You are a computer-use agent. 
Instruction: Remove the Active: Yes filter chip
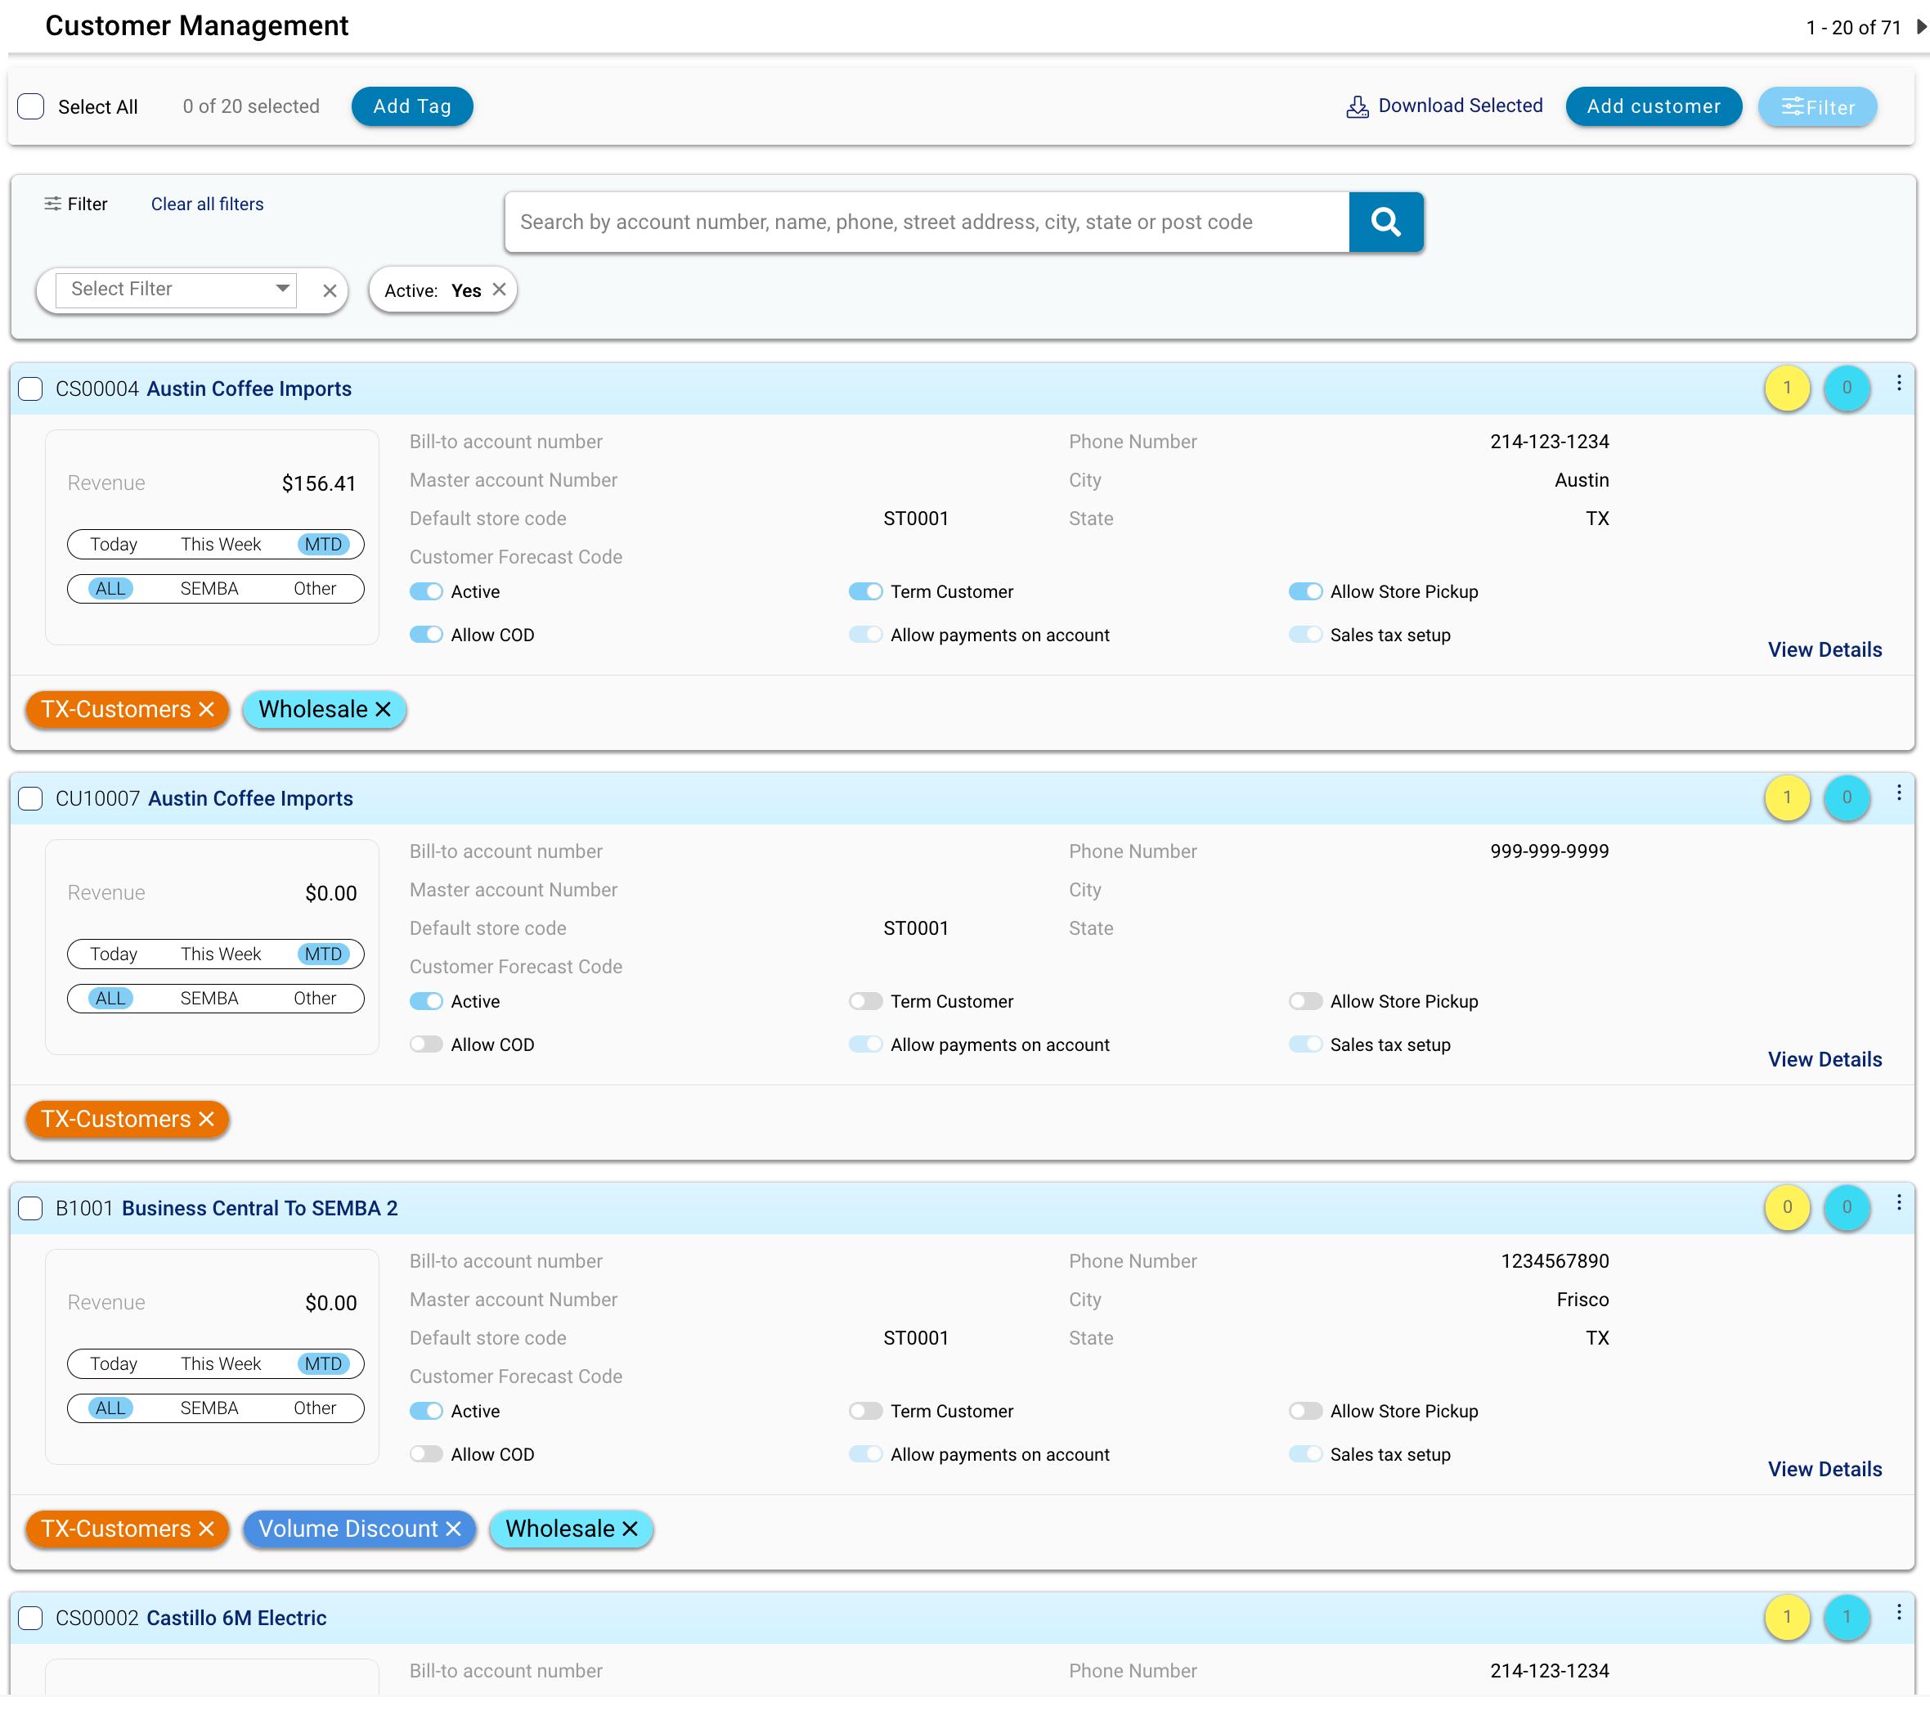click(x=500, y=290)
